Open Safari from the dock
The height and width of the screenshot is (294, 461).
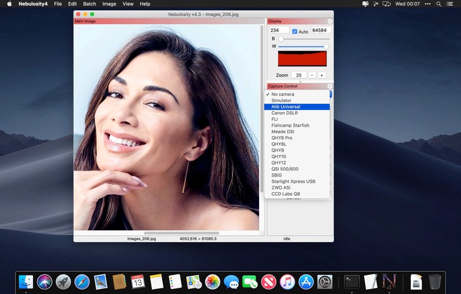82,282
